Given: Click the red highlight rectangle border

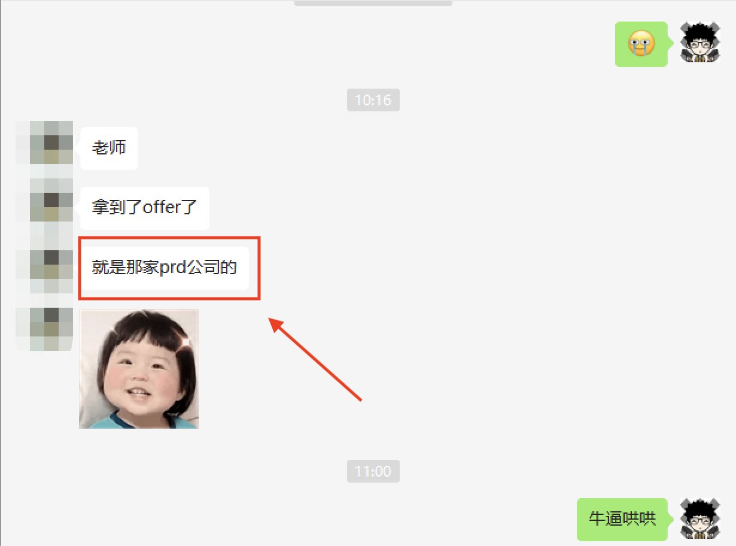Looking at the screenshot, I should [x=169, y=238].
